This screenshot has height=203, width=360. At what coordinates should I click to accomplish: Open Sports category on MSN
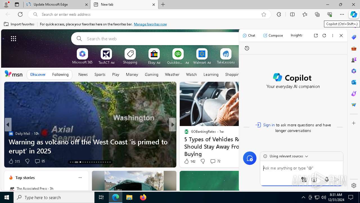pyautogui.click(x=100, y=74)
